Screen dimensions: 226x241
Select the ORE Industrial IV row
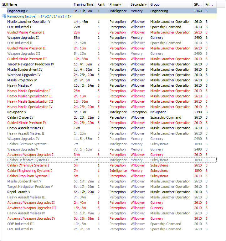pyautogui.click(x=112, y=229)
